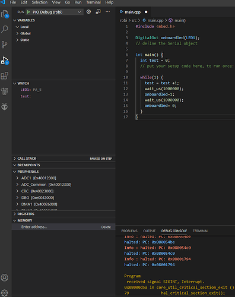Click the Delete button in Memory section
This screenshot has height=297, width=235.
click(x=106, y=227)
